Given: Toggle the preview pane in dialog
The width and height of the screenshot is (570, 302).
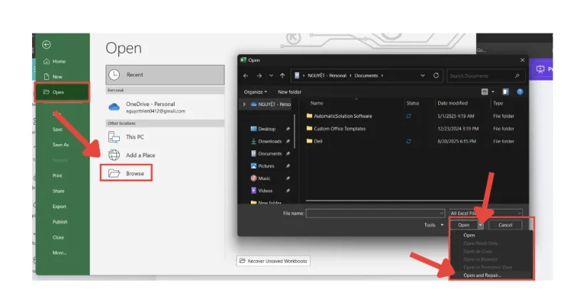Looking at the screenshot, I should click(505, 92).
